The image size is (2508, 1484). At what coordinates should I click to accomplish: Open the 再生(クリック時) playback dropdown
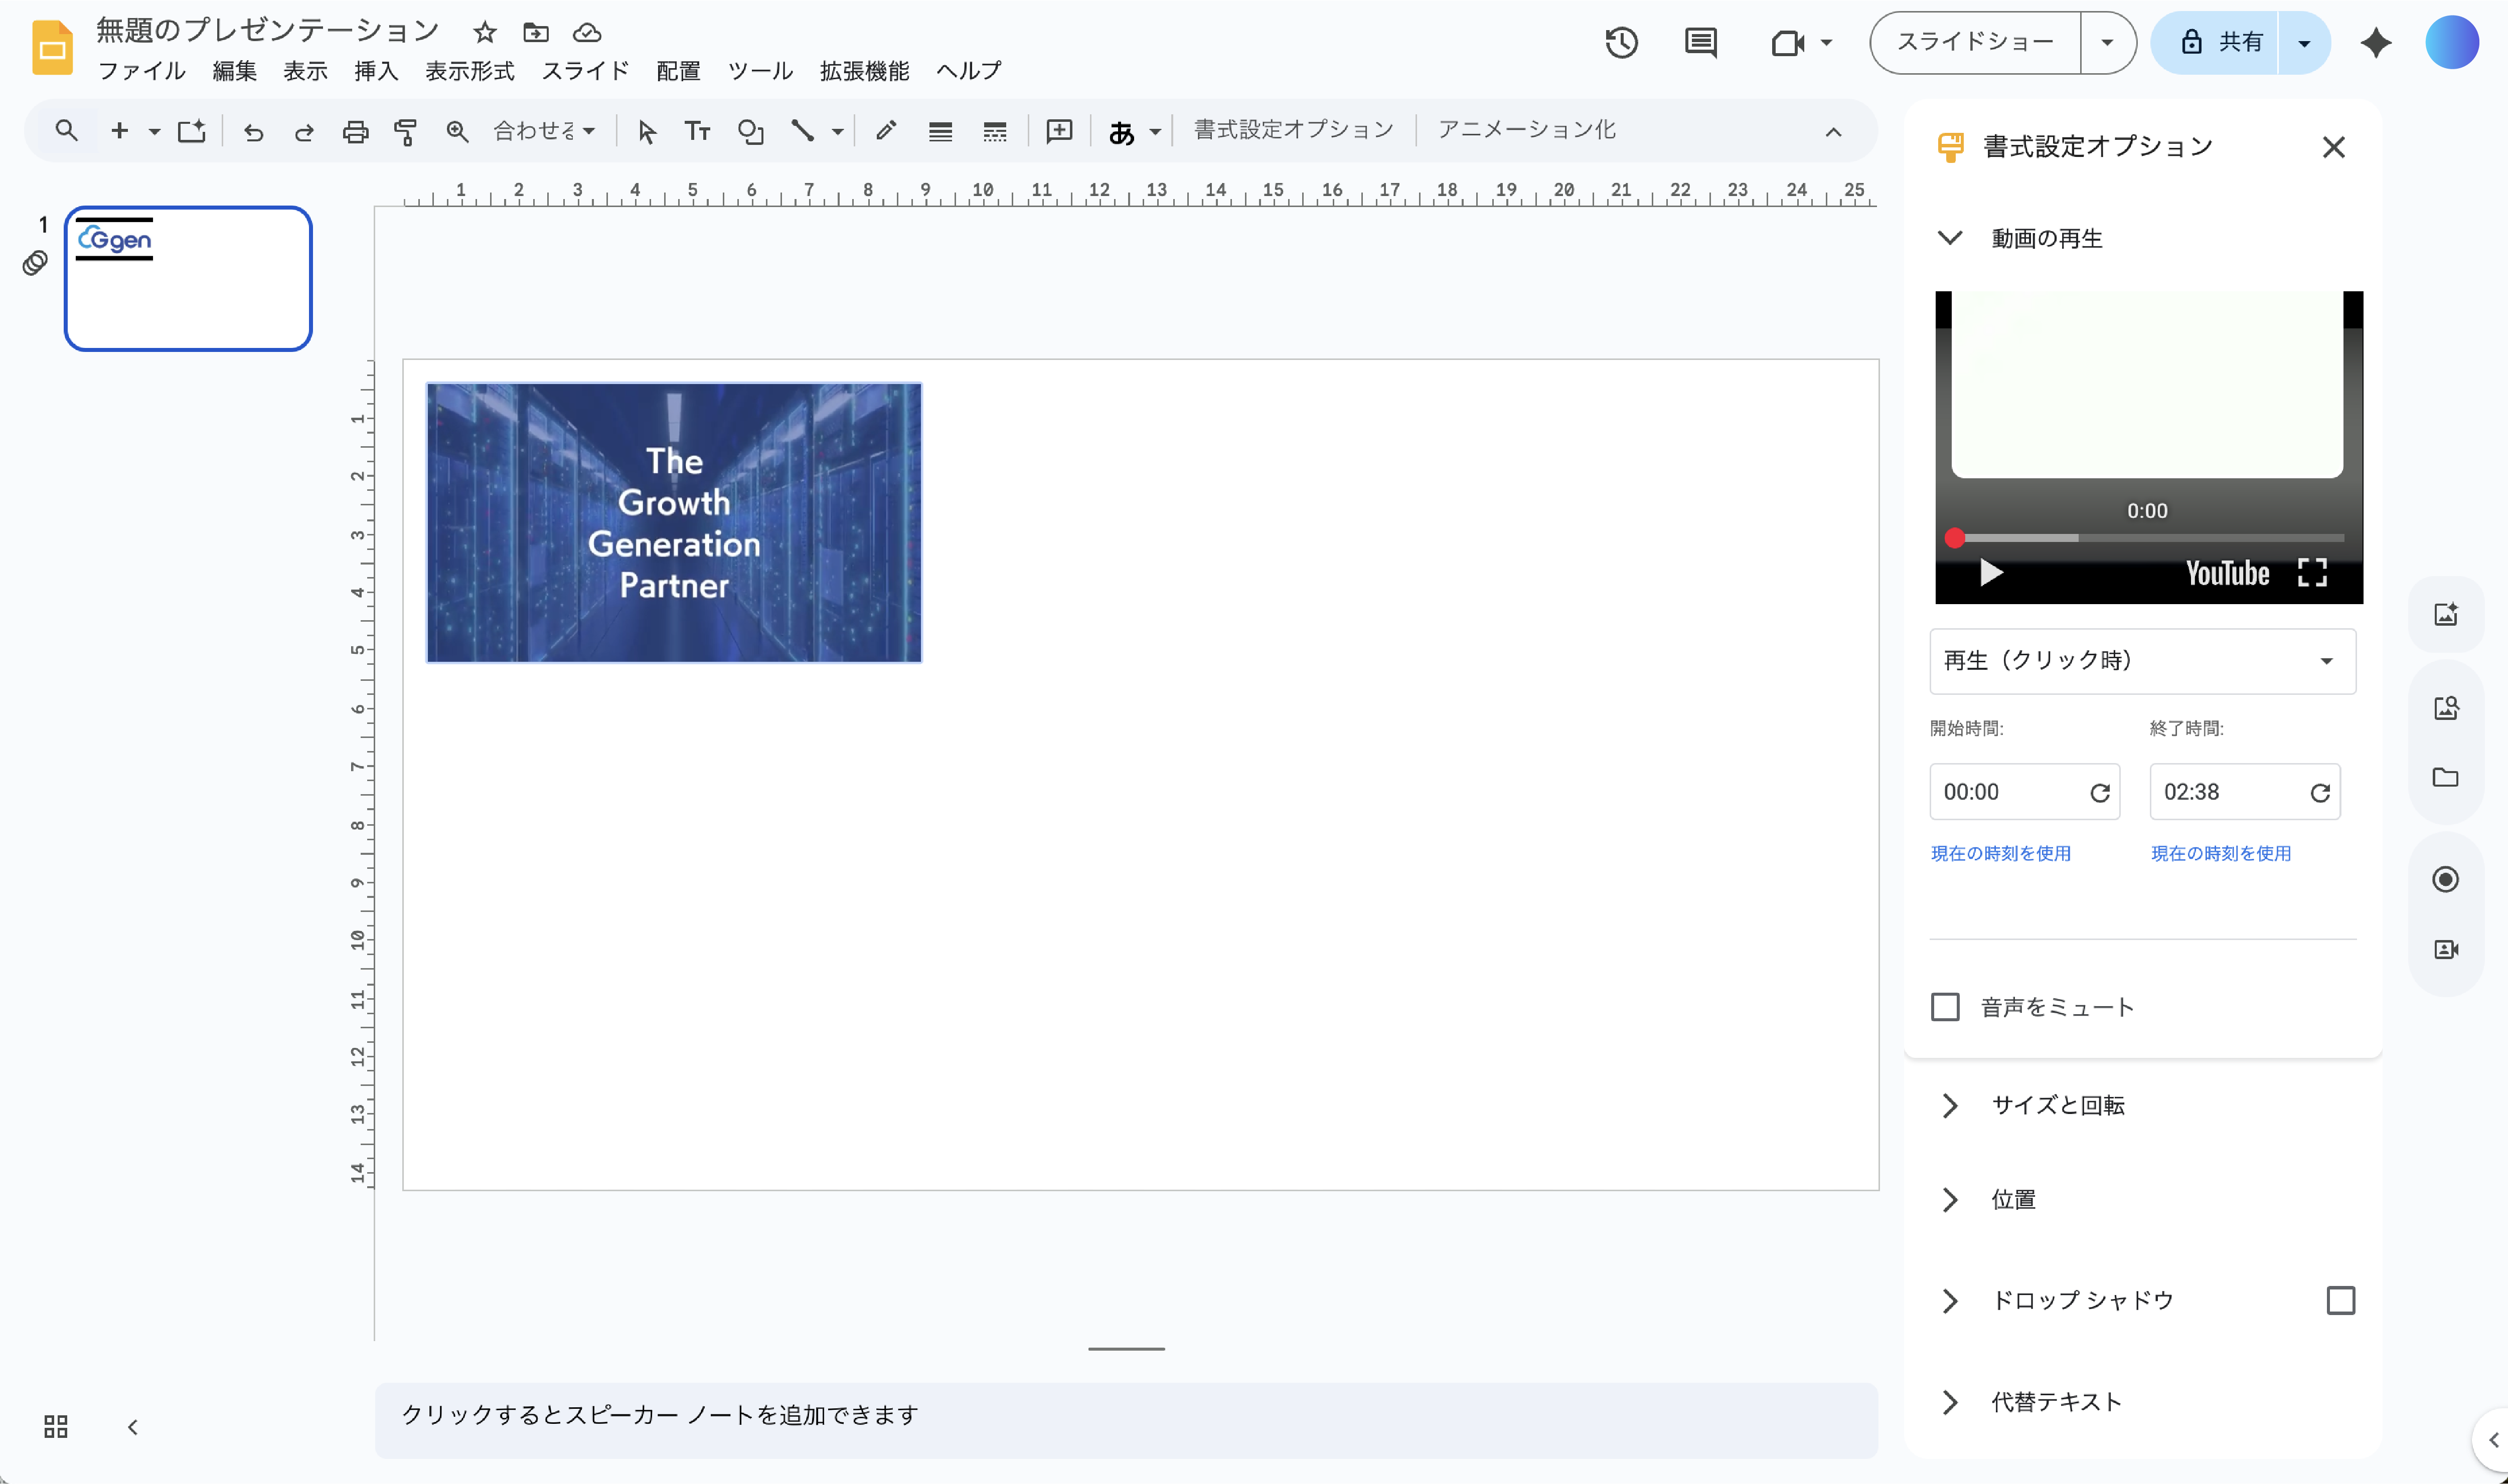pyautogui.click(x=2142, y=661)
